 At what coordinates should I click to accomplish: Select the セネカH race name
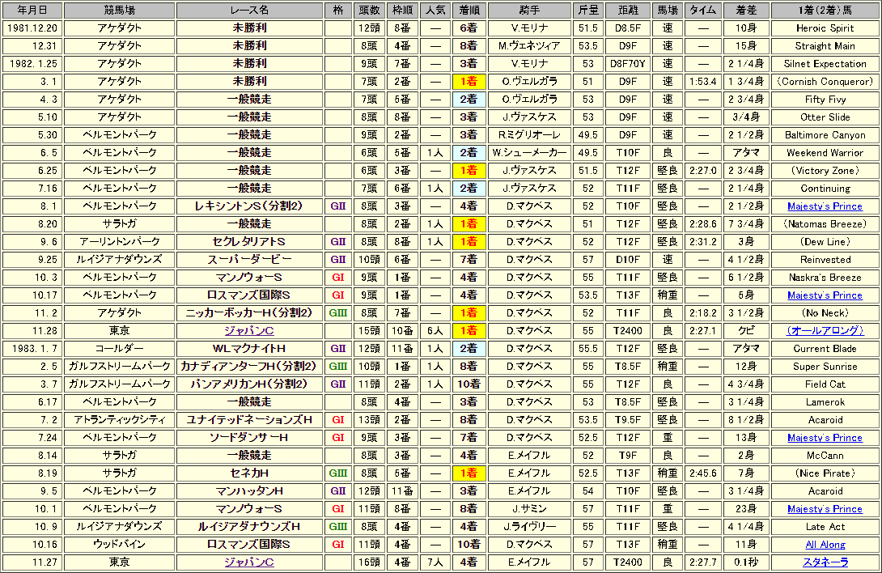(x=250, y=473)
